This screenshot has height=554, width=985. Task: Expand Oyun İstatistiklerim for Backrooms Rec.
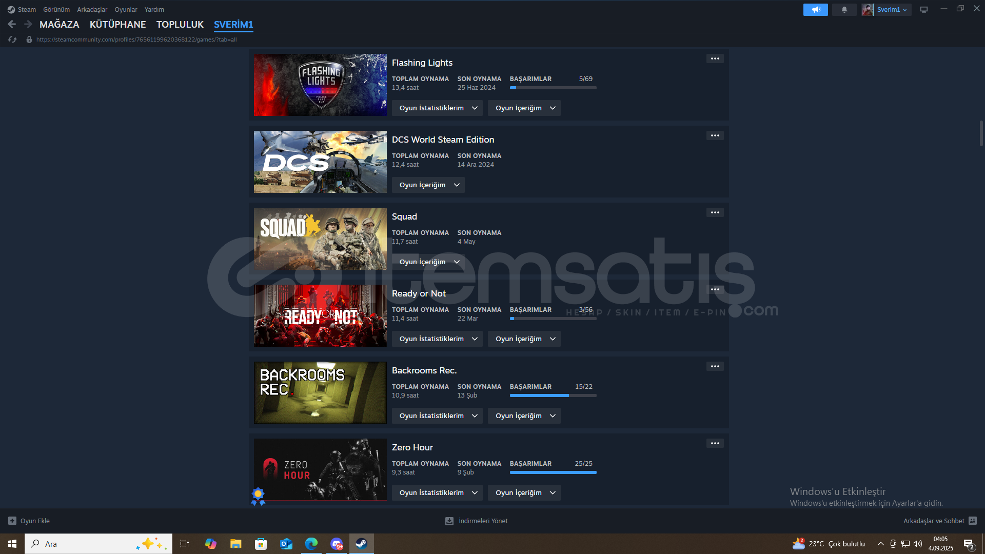pyautogui.click(x=437, y=416)
